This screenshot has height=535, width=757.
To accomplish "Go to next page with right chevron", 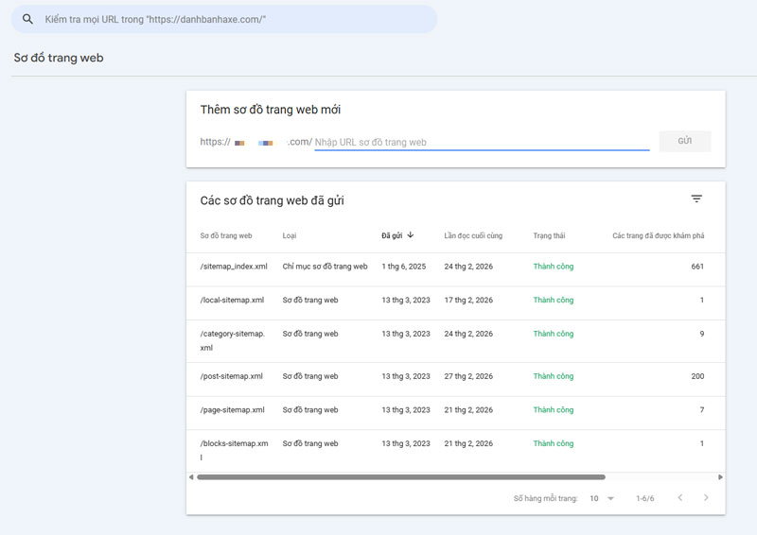I will [706, 498].
